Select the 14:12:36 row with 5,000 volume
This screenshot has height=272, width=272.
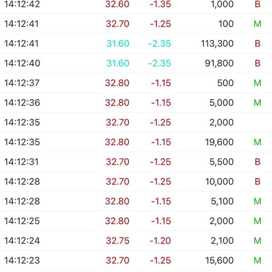(x=136, y=103)
